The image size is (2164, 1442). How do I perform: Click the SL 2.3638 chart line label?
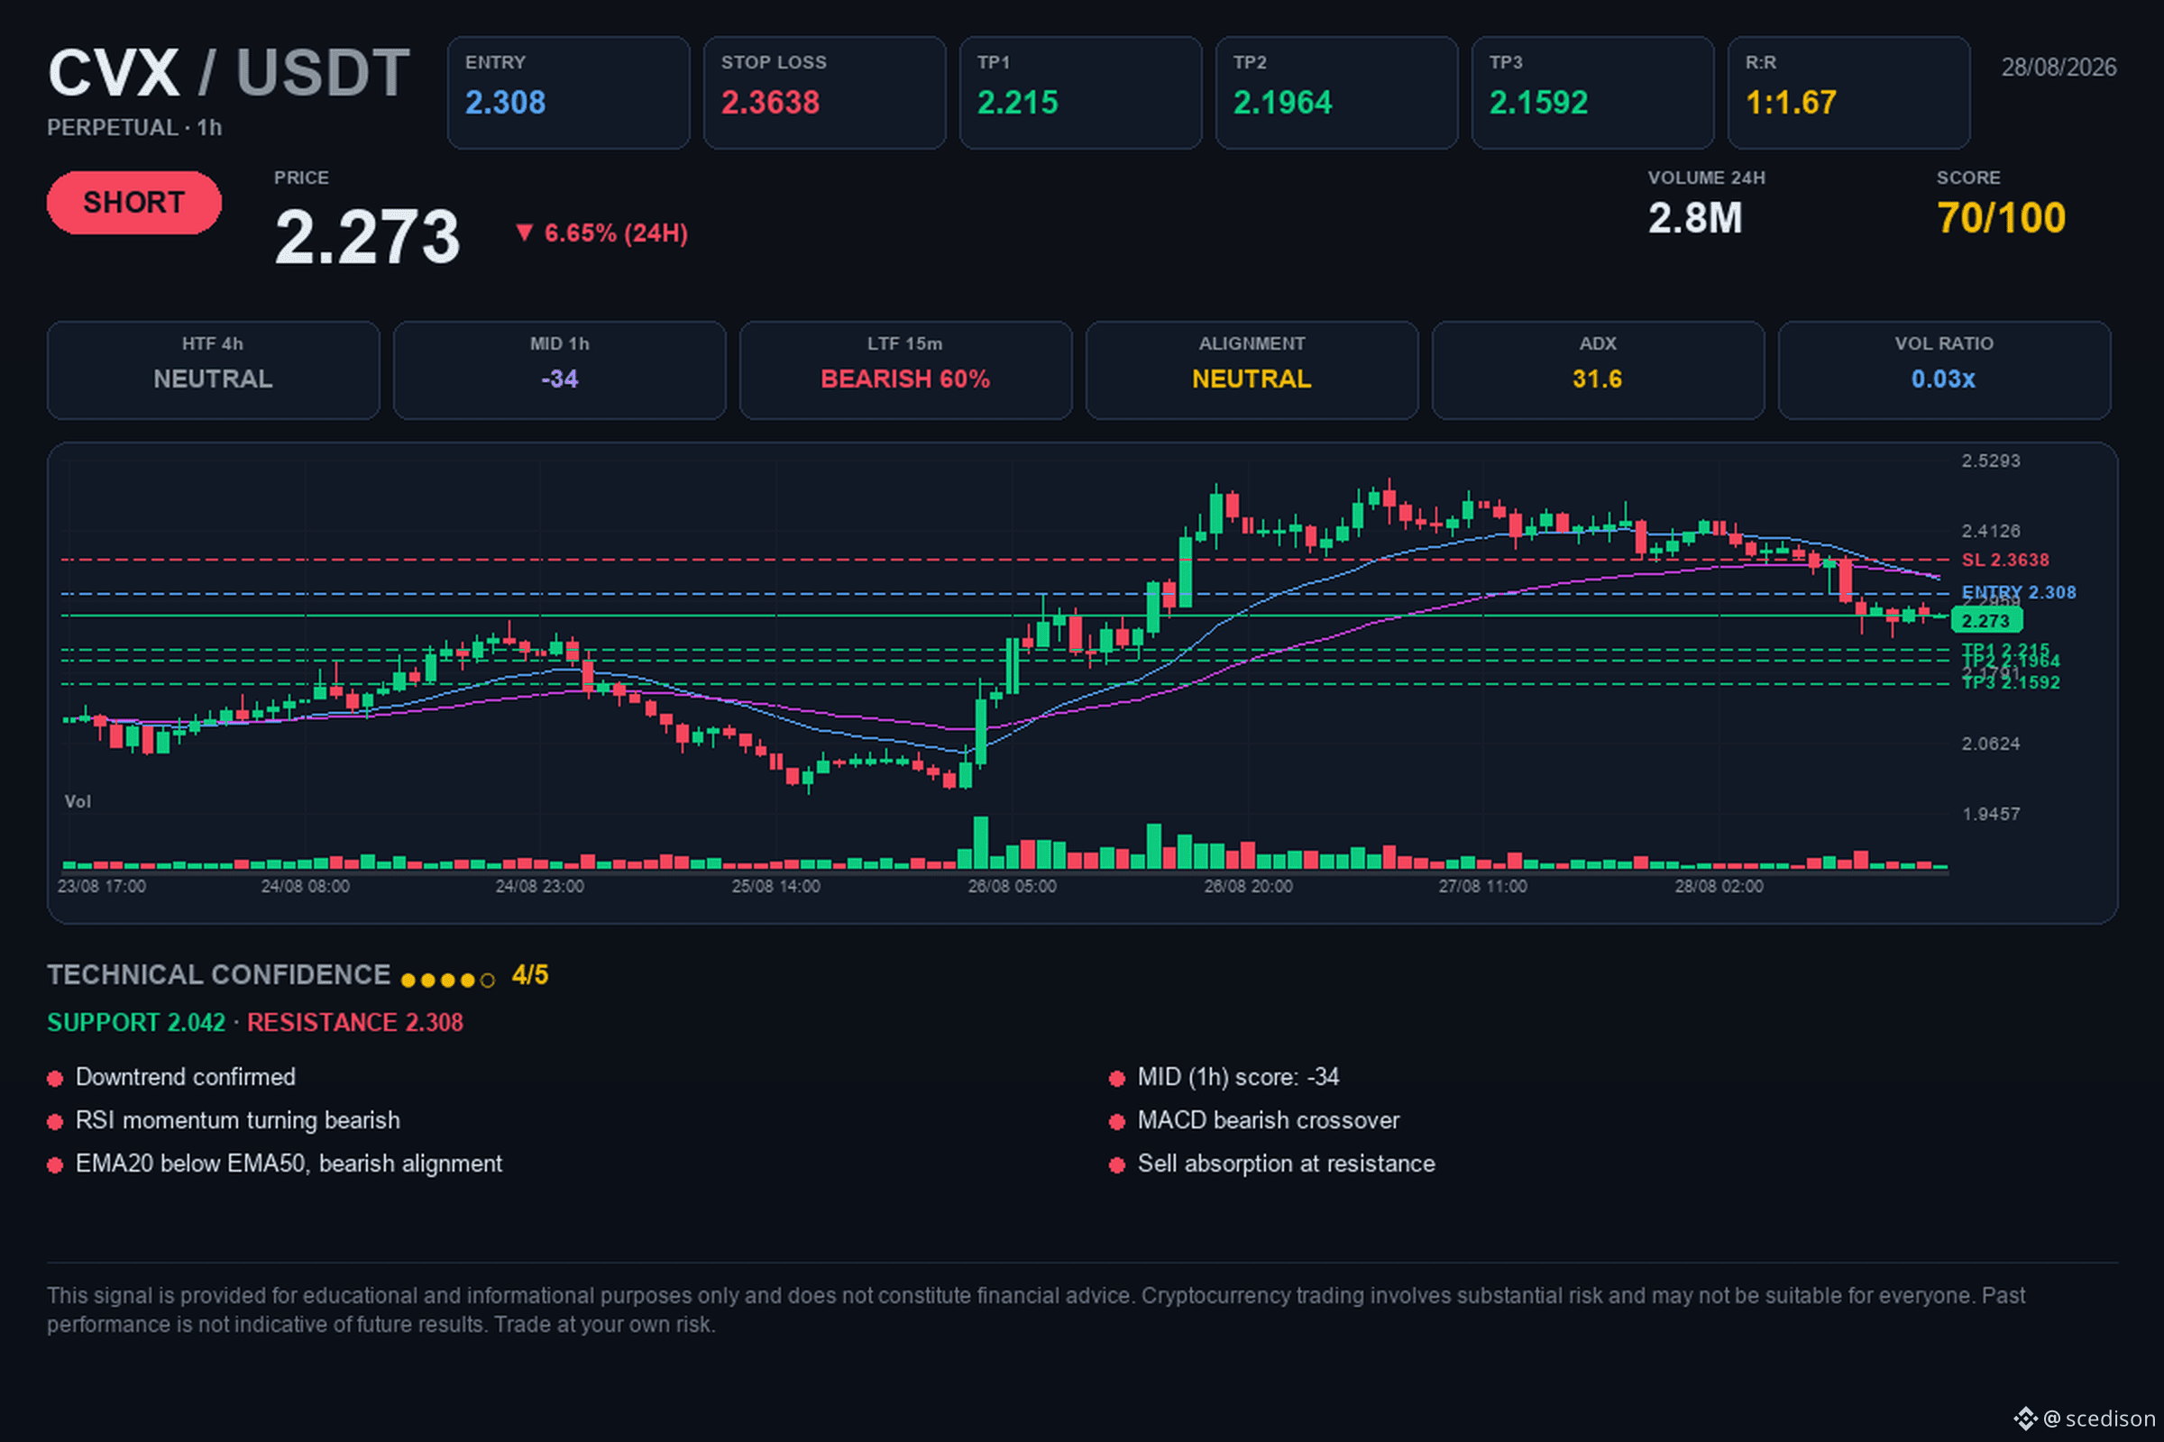click(2004, 560)
